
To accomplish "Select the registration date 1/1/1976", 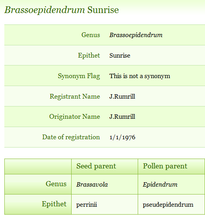I will (x=122, y=137).
